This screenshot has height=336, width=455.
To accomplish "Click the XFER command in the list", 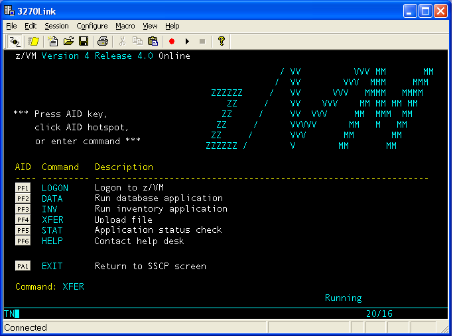I will pyautogui.click(x=52, y=220).
